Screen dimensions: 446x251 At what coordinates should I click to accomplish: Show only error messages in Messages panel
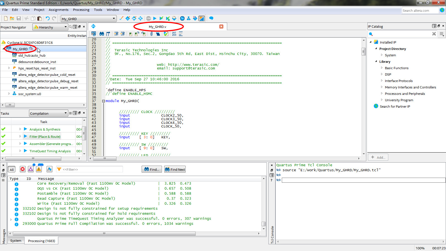point(23,169)
